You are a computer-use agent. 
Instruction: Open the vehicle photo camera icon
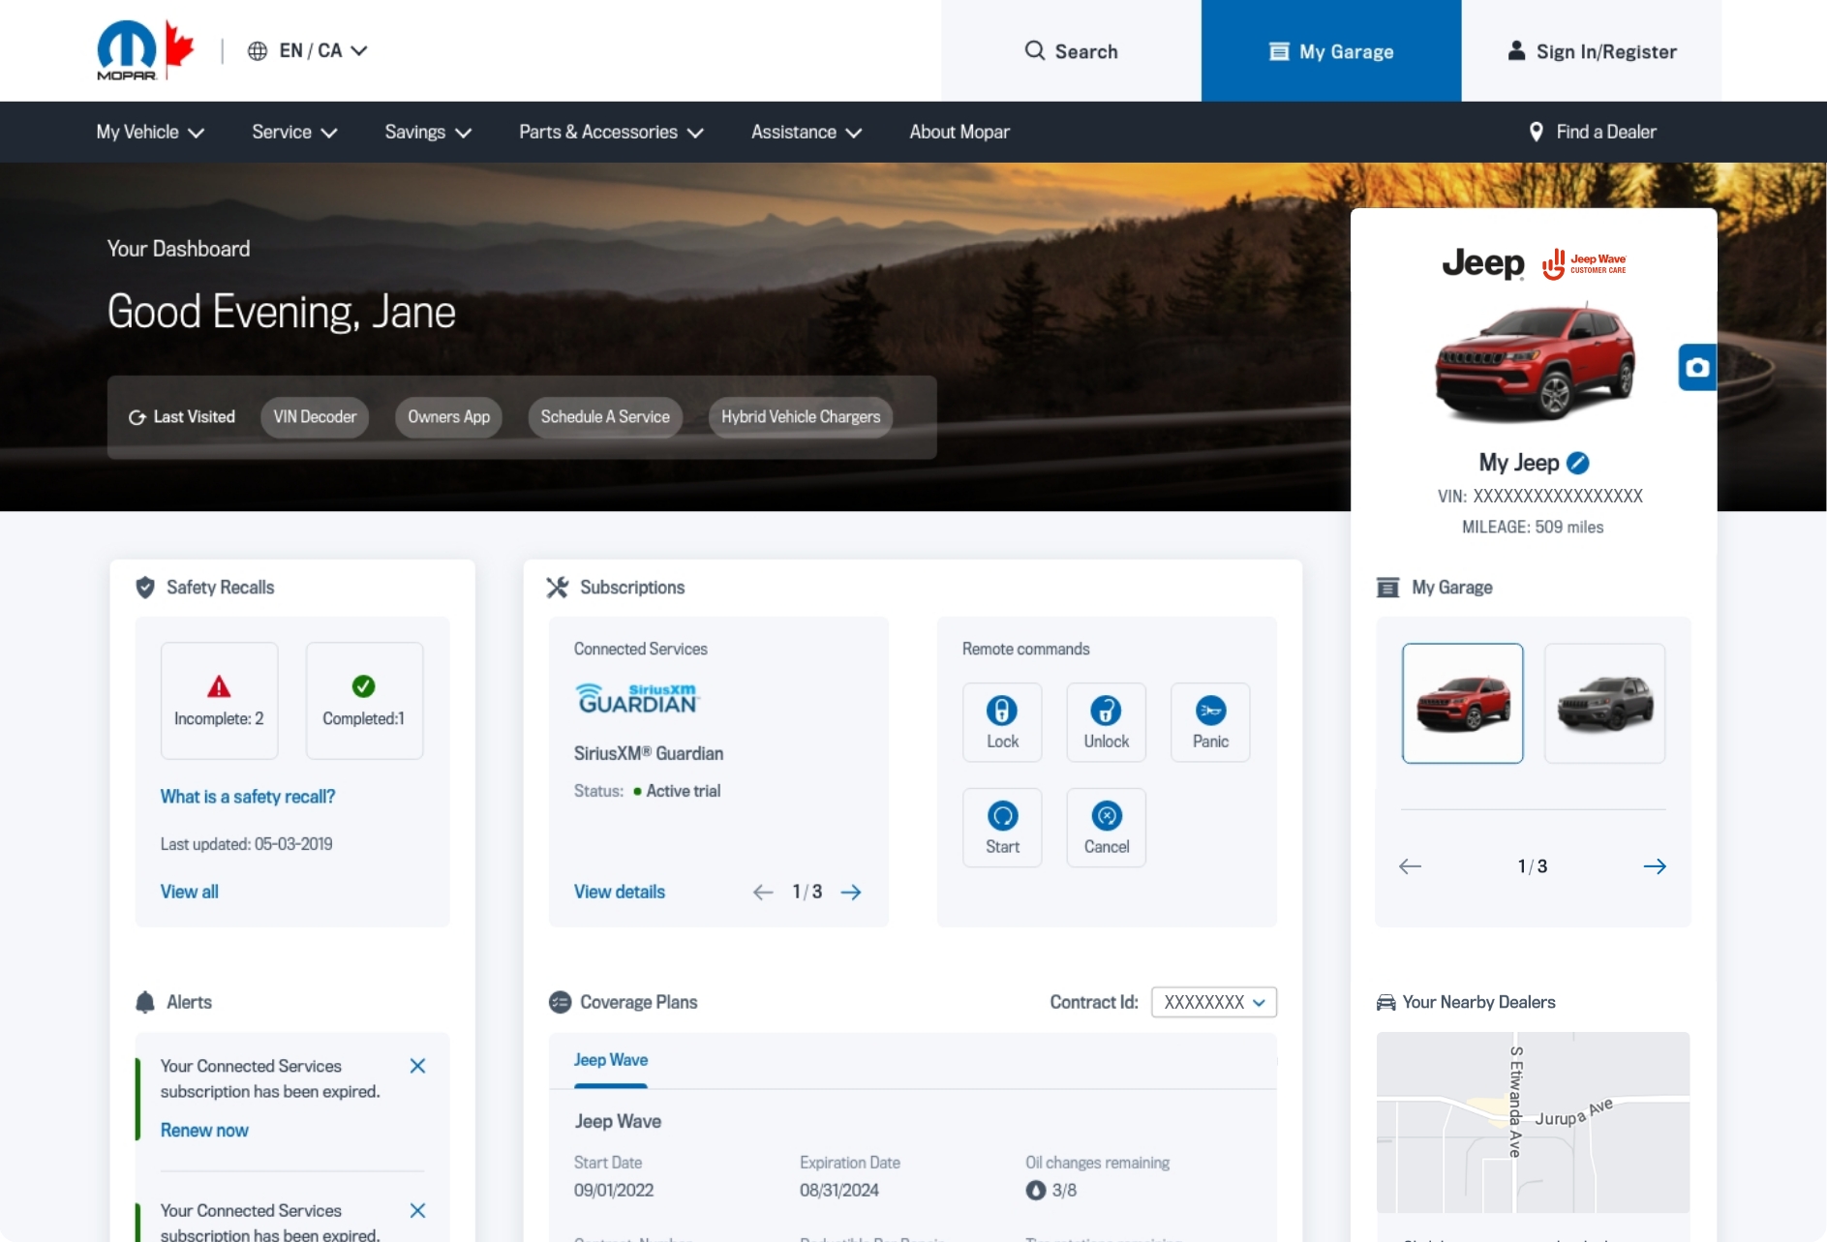coord(1696,367)
